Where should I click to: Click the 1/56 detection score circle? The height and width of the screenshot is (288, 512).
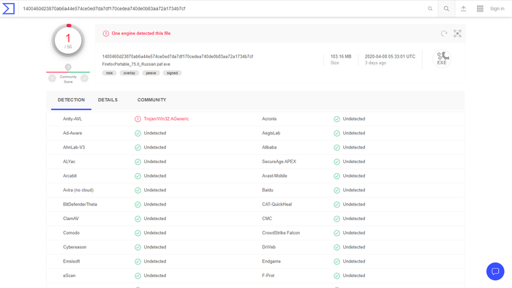68,40
